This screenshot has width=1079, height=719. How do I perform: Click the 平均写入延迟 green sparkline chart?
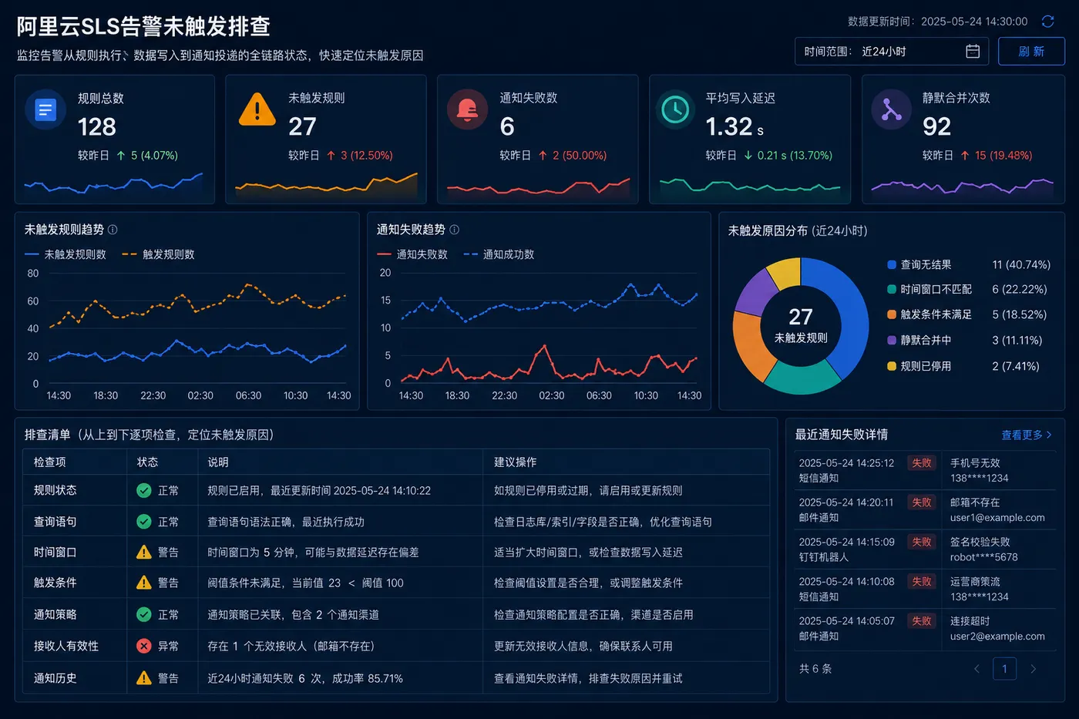point(750,186)
